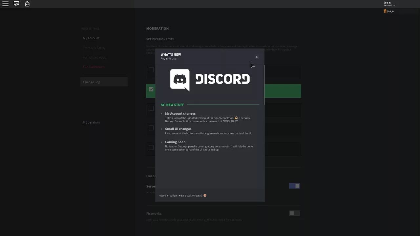Toggle the Fireworks switch
Viewport: 420px width, 236px height.
tap(294, 213)
